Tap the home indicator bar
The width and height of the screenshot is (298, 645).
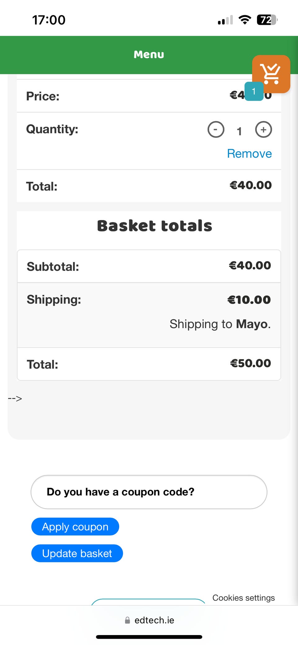click(149, 637)
